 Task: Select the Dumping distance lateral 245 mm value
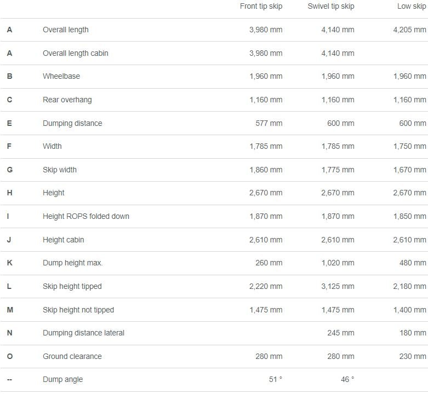(x=341, y=333)
